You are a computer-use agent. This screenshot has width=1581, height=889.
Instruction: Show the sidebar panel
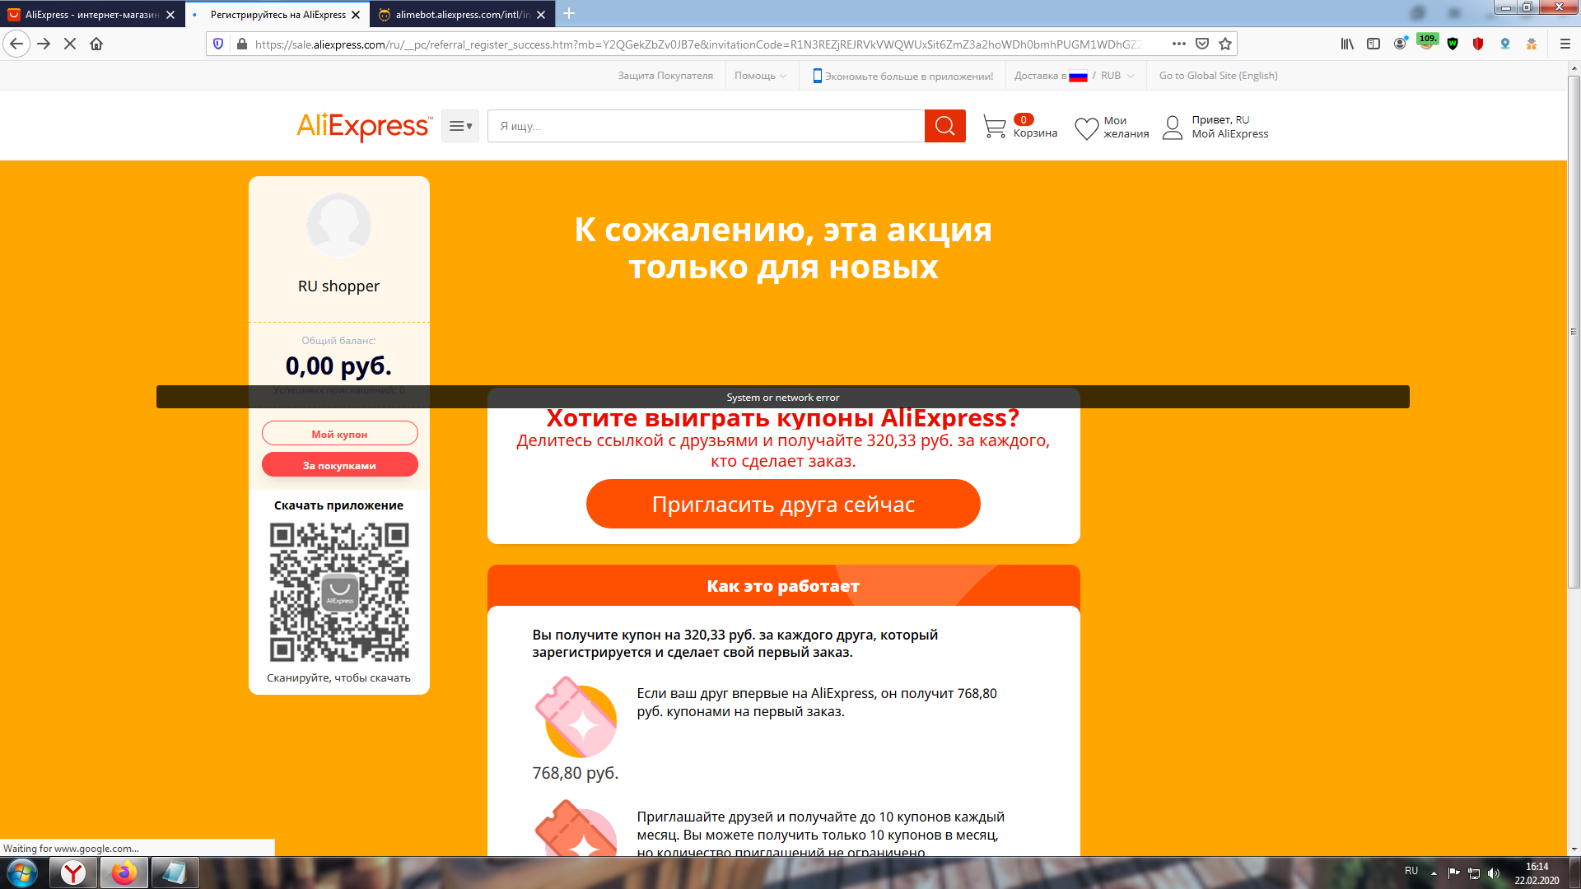(1373, 44)
